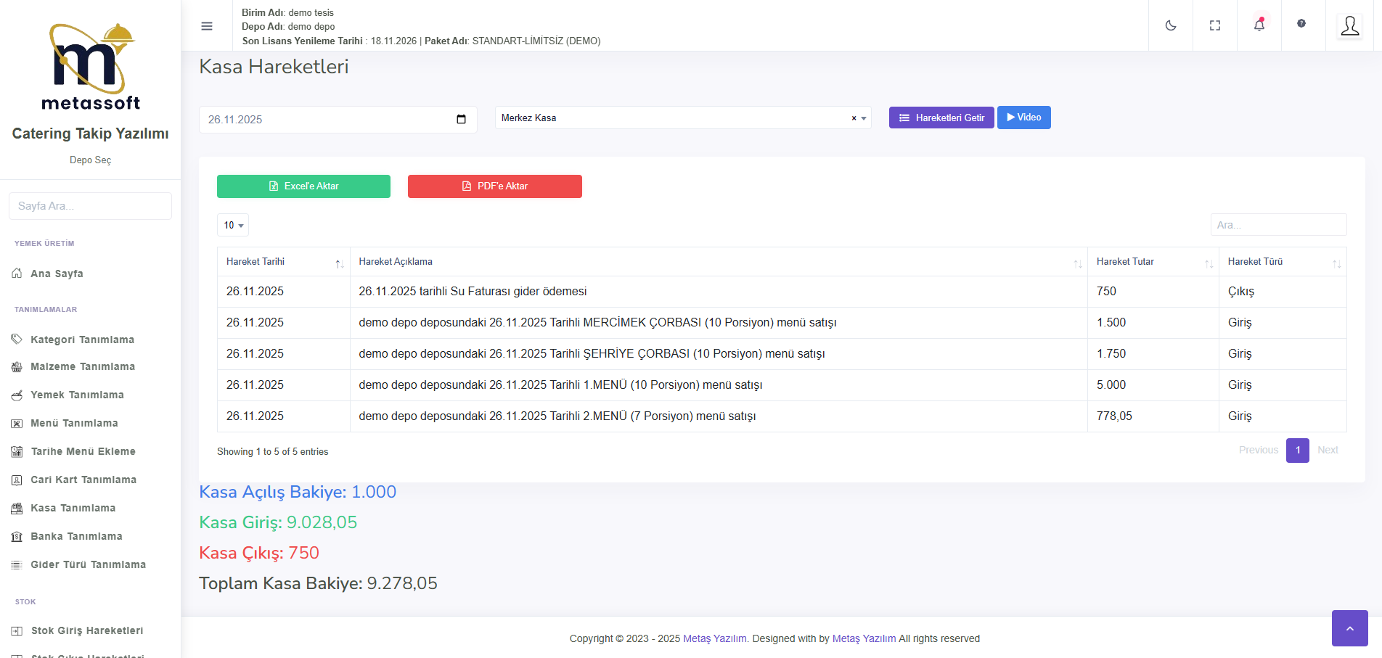Export the table via PDF'e Aktar
Screen dimensions: 1382x658
coord(494,186)
